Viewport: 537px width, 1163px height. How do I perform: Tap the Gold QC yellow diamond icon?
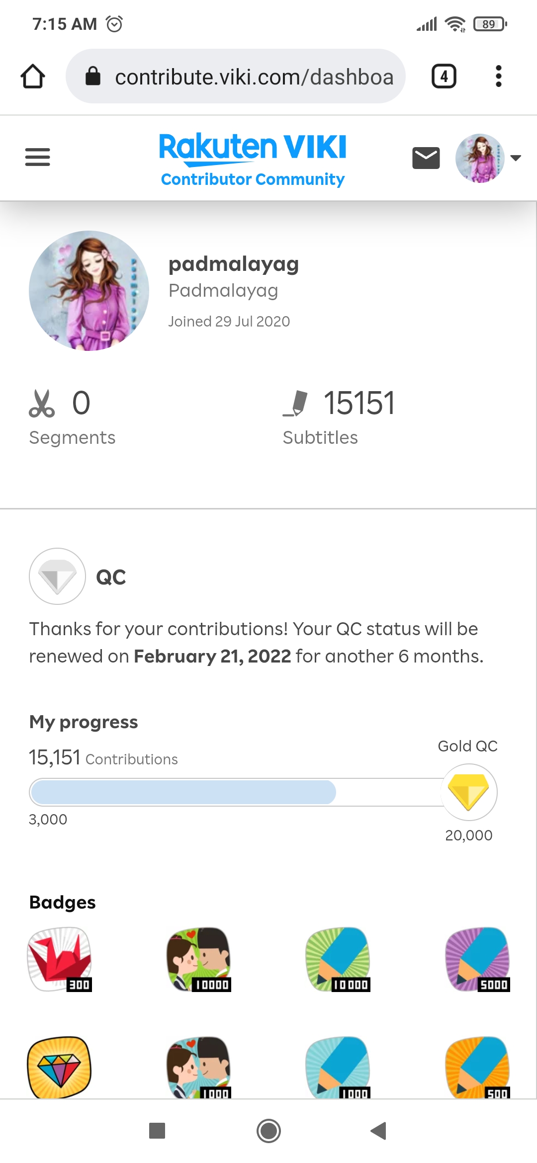pos(468,792)
